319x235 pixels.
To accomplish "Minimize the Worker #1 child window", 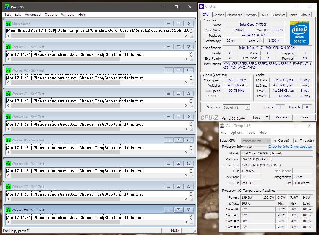I will pos(169,47).
